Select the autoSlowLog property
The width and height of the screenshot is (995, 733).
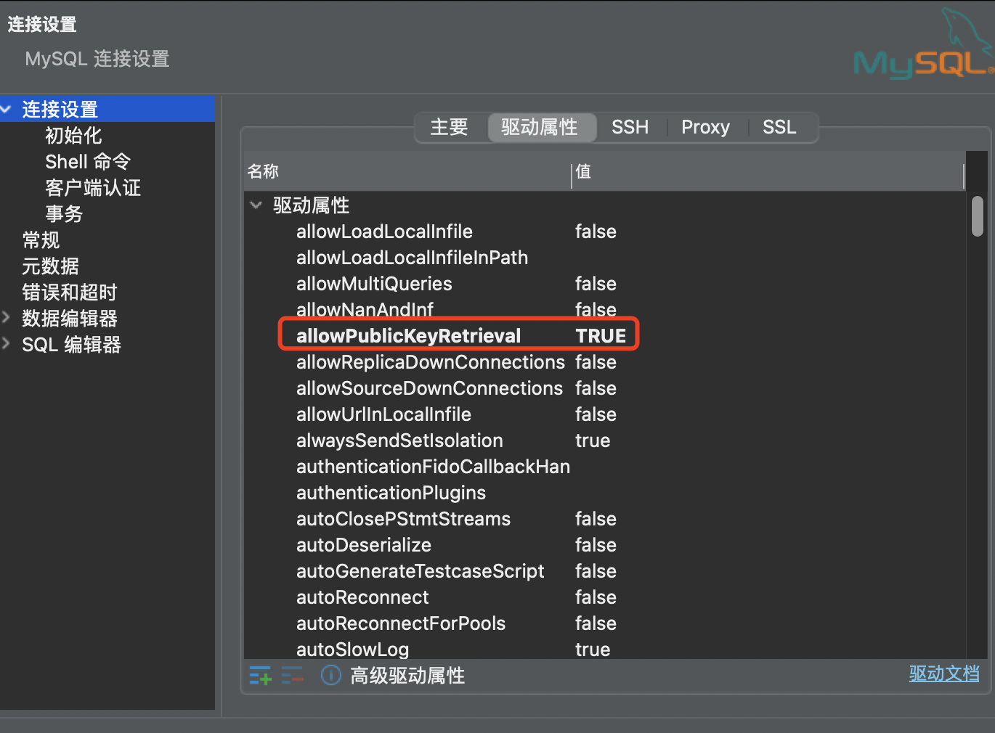[x=352, y=649]
